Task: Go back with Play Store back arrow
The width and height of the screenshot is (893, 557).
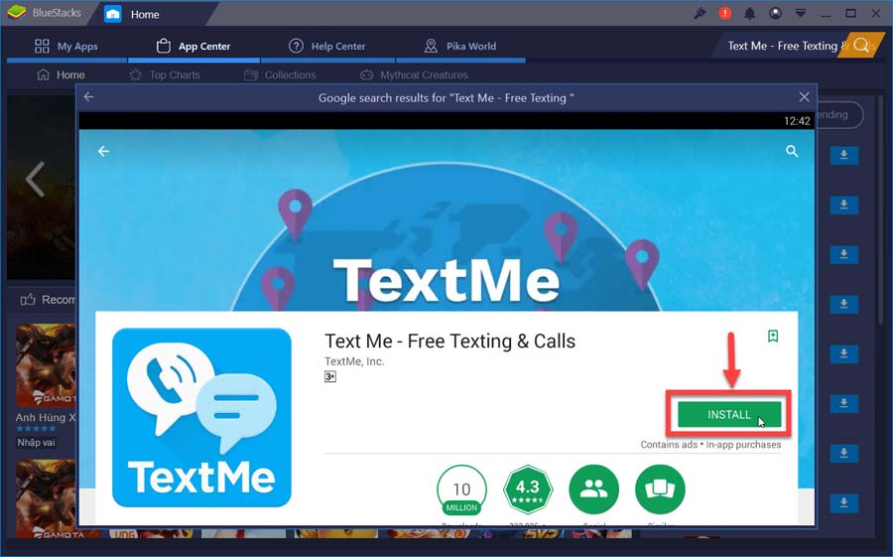Action: [x=103, y=151]
